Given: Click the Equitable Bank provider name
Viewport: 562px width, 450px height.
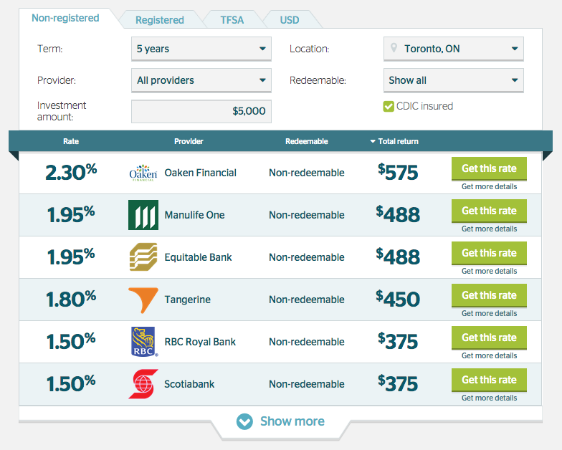Looking at the screenshot, I should (x=198, y=258).
